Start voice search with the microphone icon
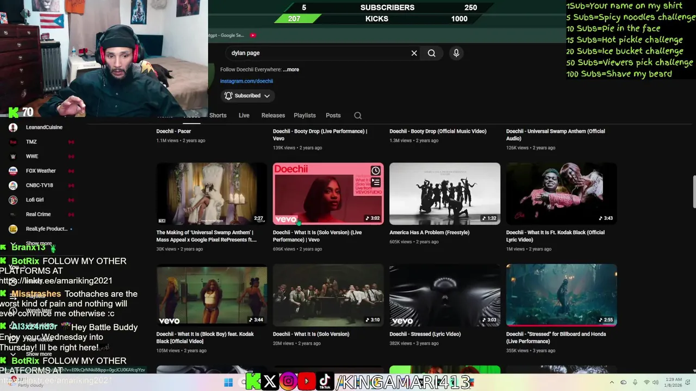 [456, 53]
